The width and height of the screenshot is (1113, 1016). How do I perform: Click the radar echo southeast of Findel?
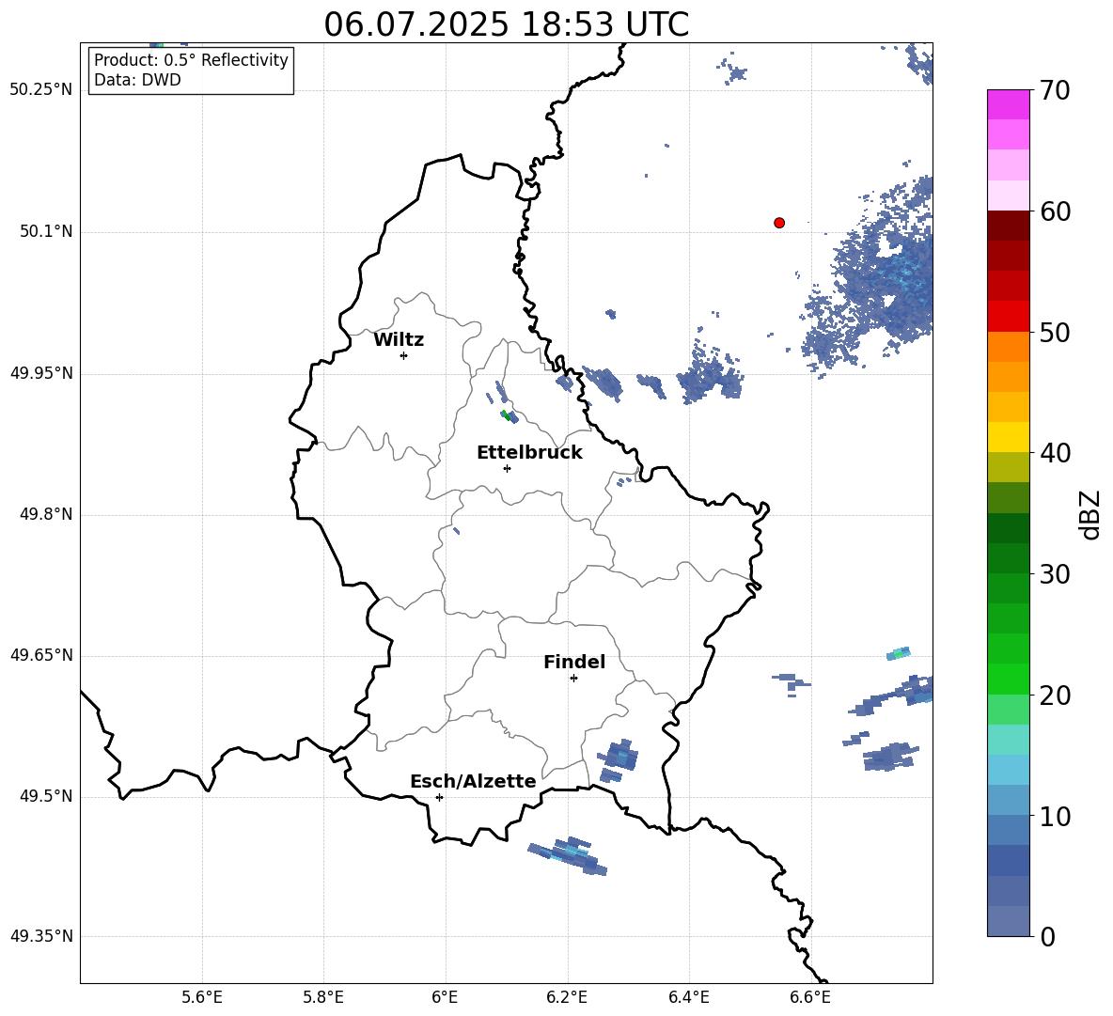coord(618,759)
